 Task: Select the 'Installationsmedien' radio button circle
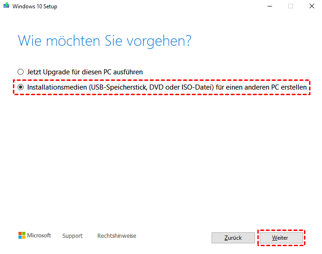tap(20, 87)
